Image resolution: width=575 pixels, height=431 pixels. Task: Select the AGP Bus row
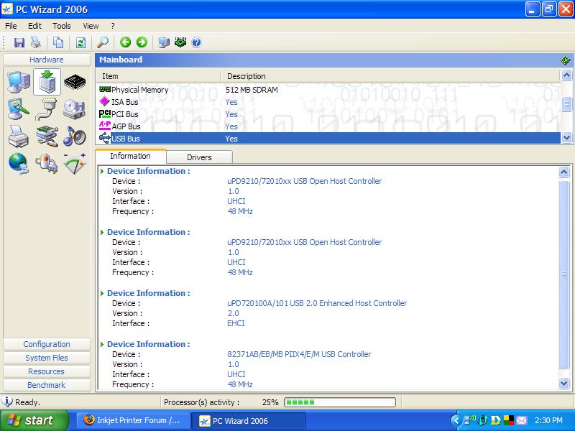click(328, 126)
